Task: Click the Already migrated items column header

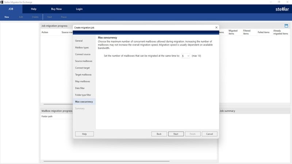Action: tap(281, 32)
